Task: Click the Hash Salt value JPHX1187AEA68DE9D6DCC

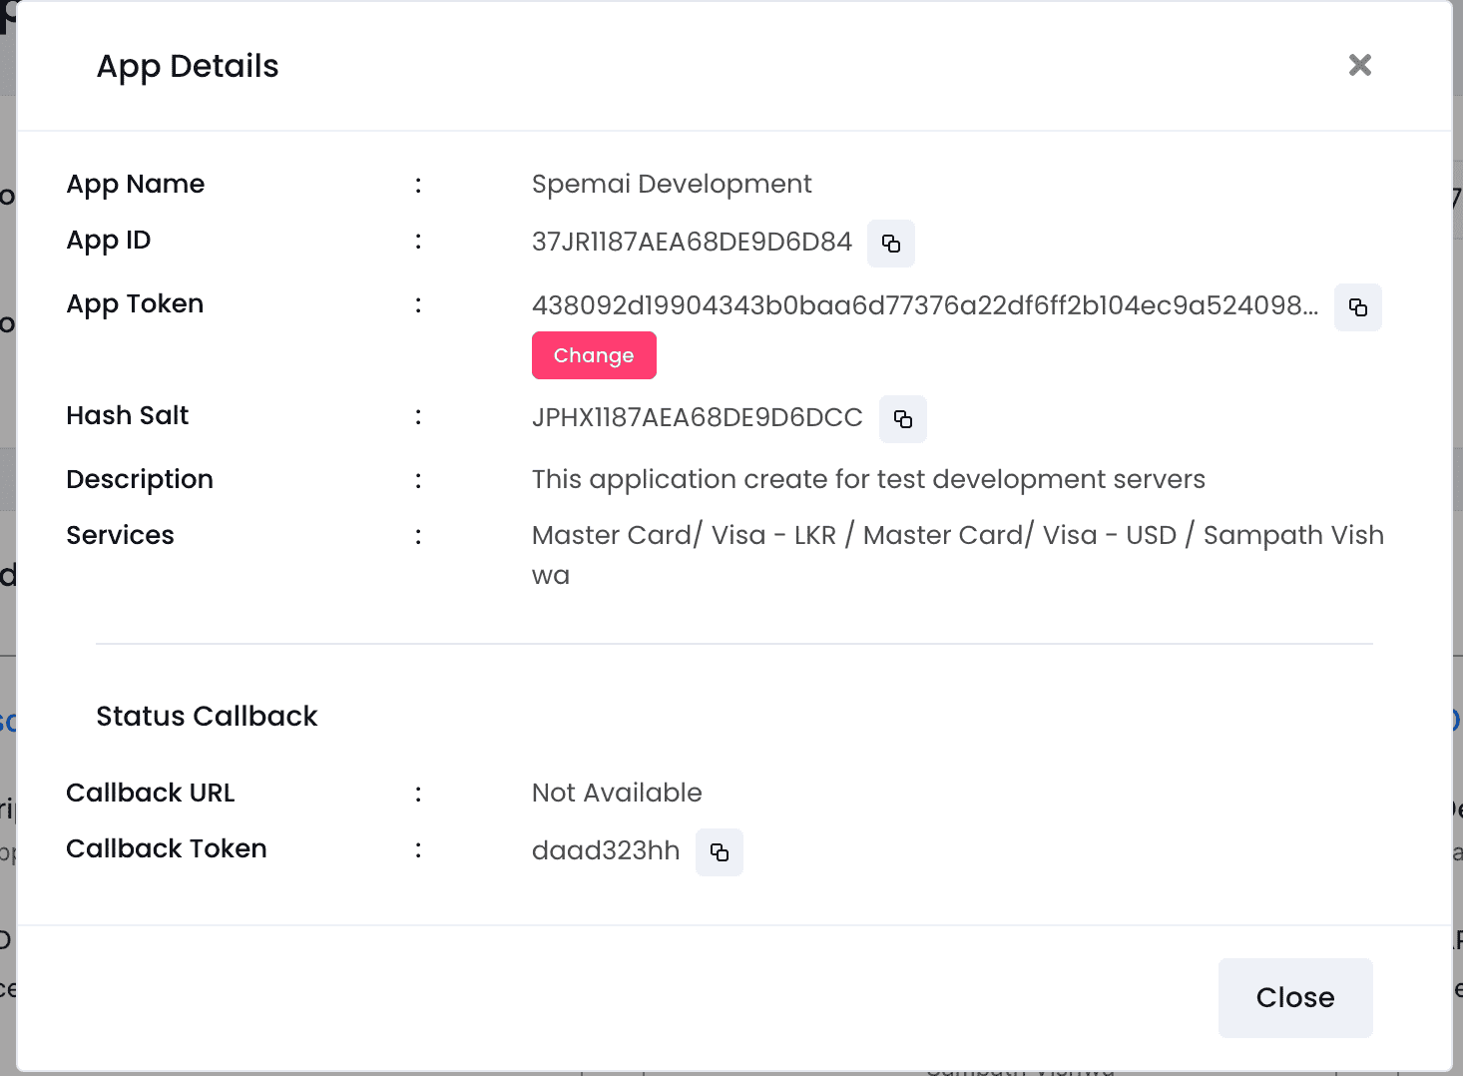Action: tap(697, 417)
